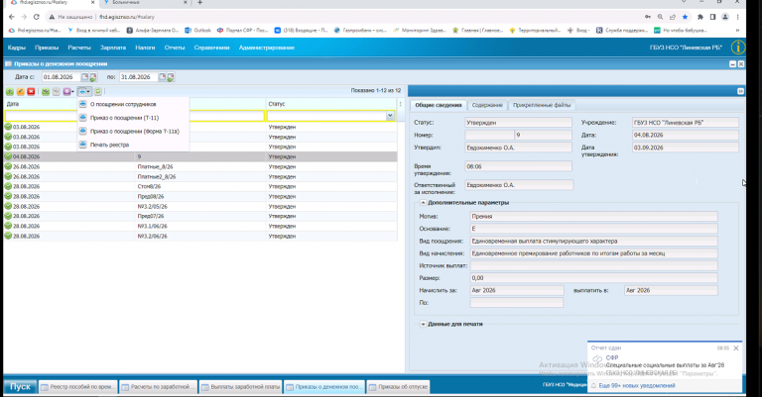The height and width of the screenshot is (397, 762).
Task: Select the order row №3.2/05/26
Action: click(200, 207)
